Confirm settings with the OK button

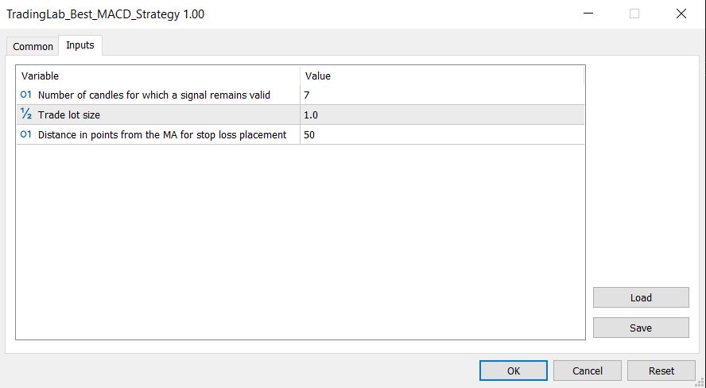513,371
